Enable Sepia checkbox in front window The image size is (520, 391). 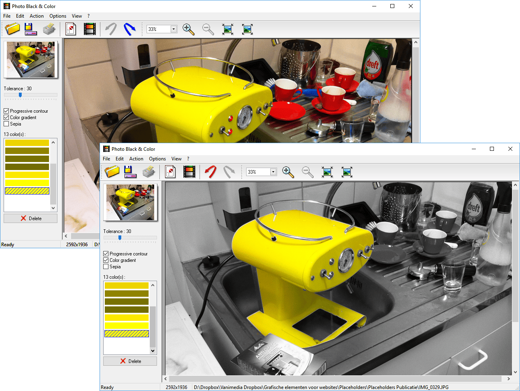(x=106, y=267)
